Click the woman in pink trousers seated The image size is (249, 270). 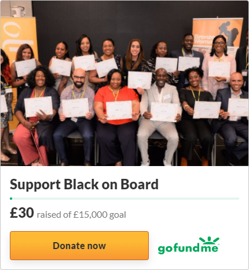[x=36, y=116]
